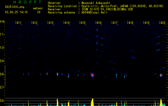Click the Ogata-vill. Akita-Pref. JAPAN location text
This screenshot has height=106, width=168.
[x=105, y=6]
